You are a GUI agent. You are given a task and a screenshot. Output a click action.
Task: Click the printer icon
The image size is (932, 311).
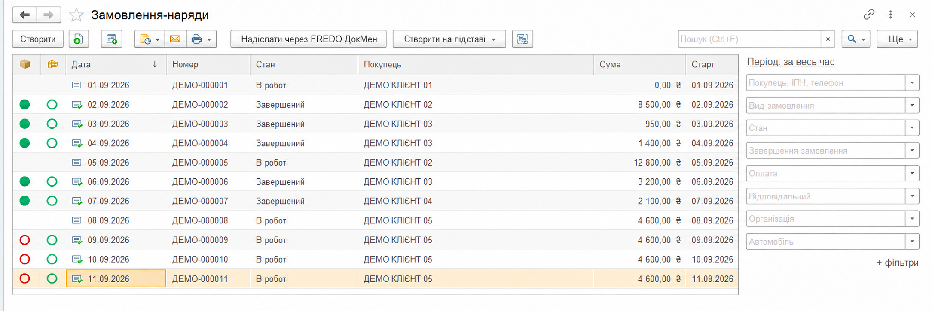(x=197, y=39)
